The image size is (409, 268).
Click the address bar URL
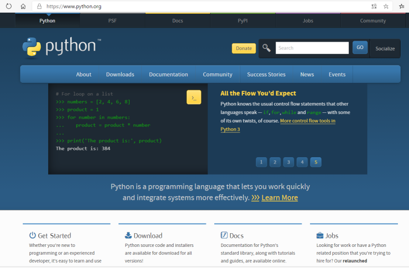(74, 6)
